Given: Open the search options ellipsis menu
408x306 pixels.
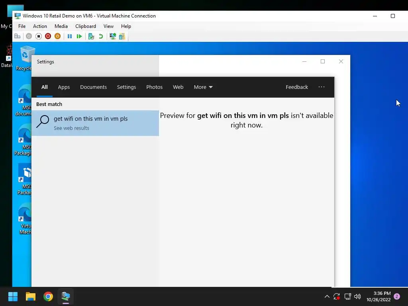Looking at the screenshot, I should (322, 87).
